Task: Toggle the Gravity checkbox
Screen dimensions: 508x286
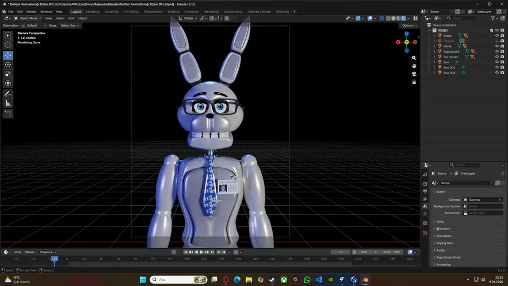Action: point(438,229)
